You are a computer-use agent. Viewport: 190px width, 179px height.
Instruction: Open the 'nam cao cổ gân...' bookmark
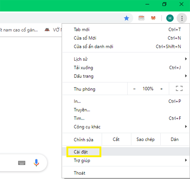[x=19, y=30]
